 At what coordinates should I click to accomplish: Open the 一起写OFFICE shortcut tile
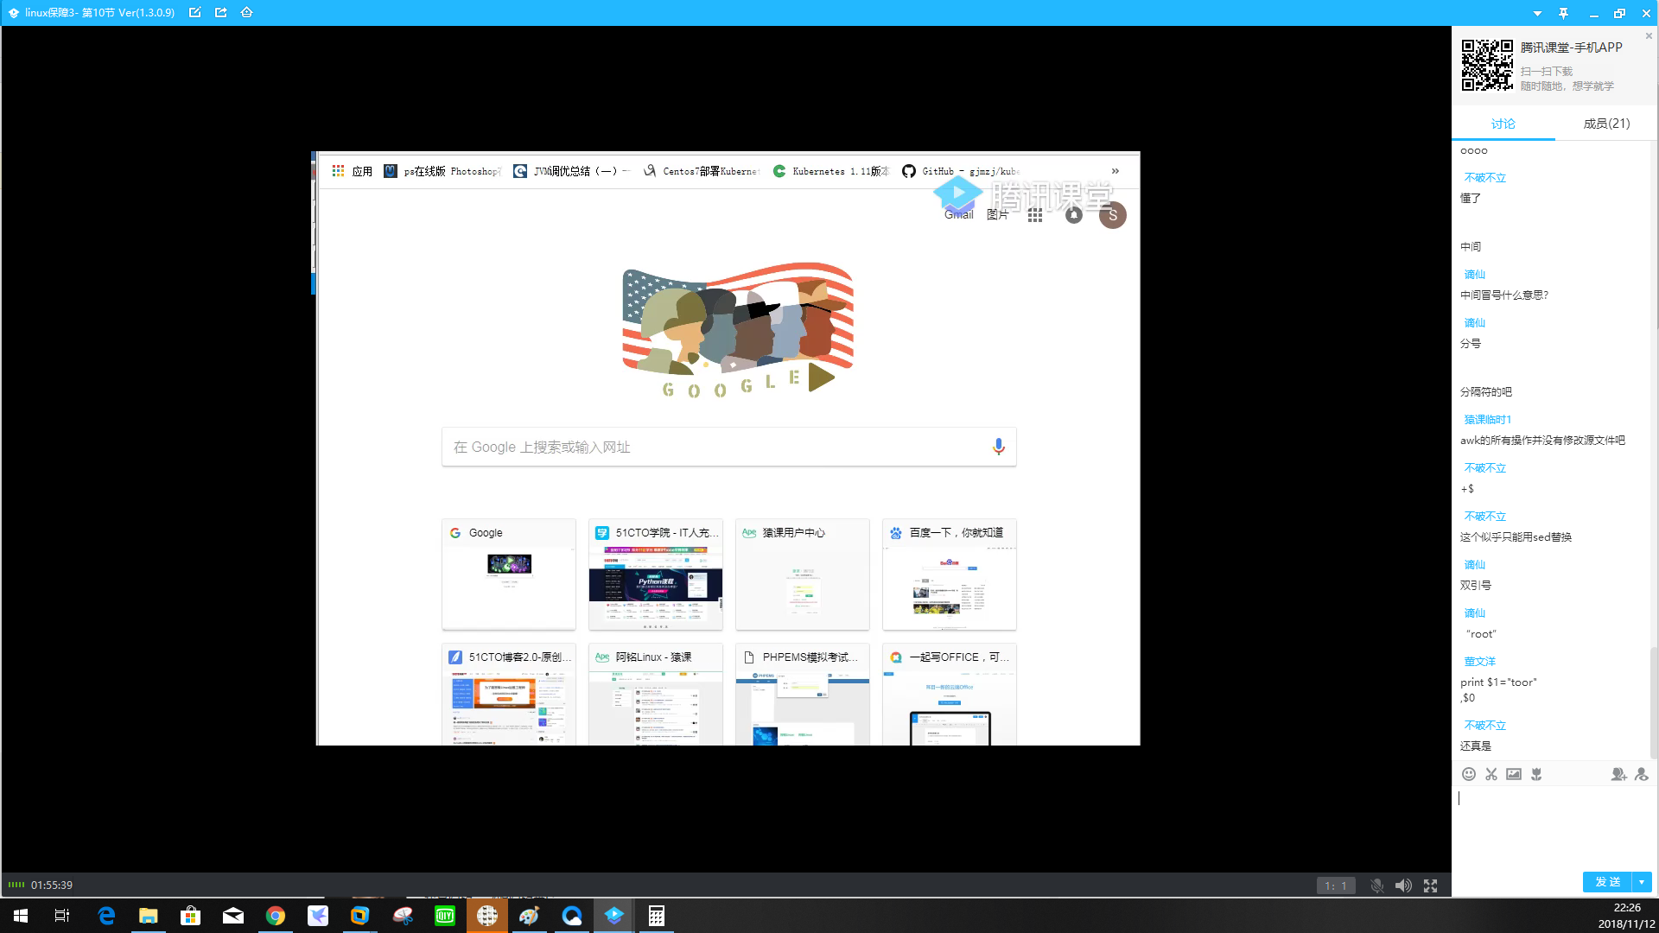click(x=950, y=695)
